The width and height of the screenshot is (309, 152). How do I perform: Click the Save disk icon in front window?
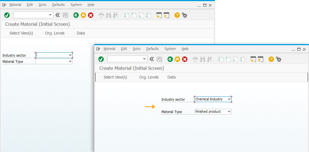click(x=159, y=59)
